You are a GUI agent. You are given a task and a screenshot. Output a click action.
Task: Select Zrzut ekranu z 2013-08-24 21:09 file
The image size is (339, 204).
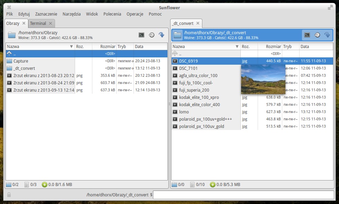[87, 83]
